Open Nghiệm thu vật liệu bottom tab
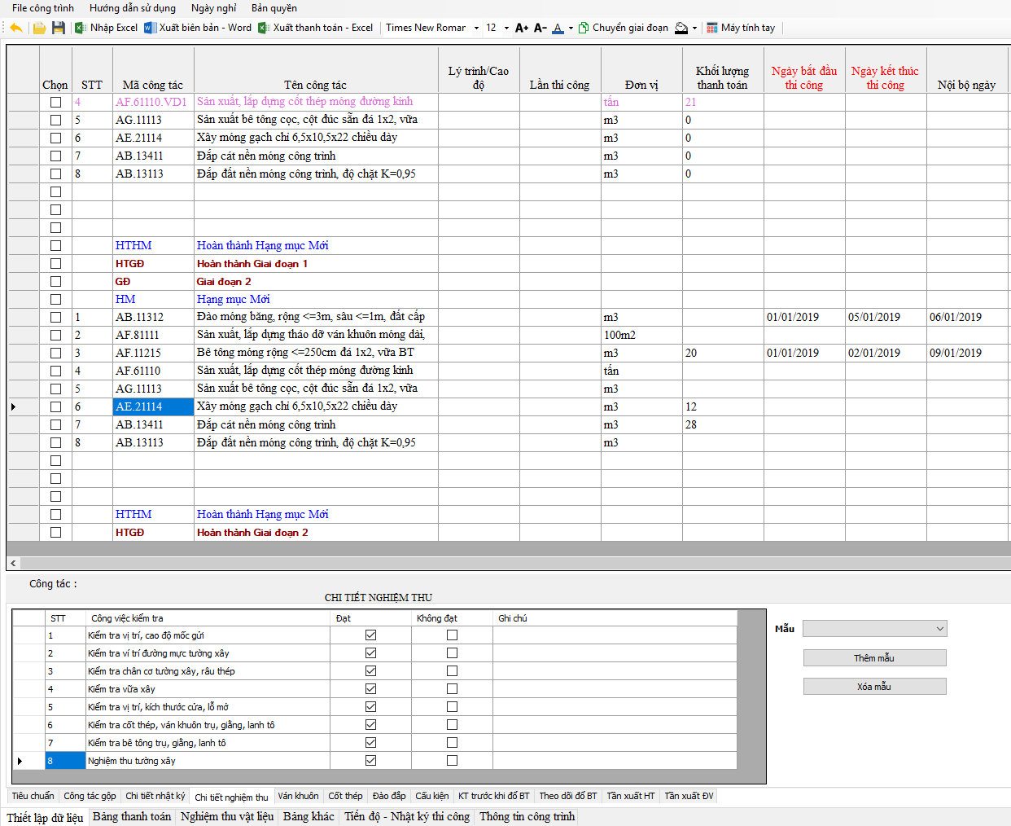Viewport: 1011px width, 826px height. click(x=227, y=816)
